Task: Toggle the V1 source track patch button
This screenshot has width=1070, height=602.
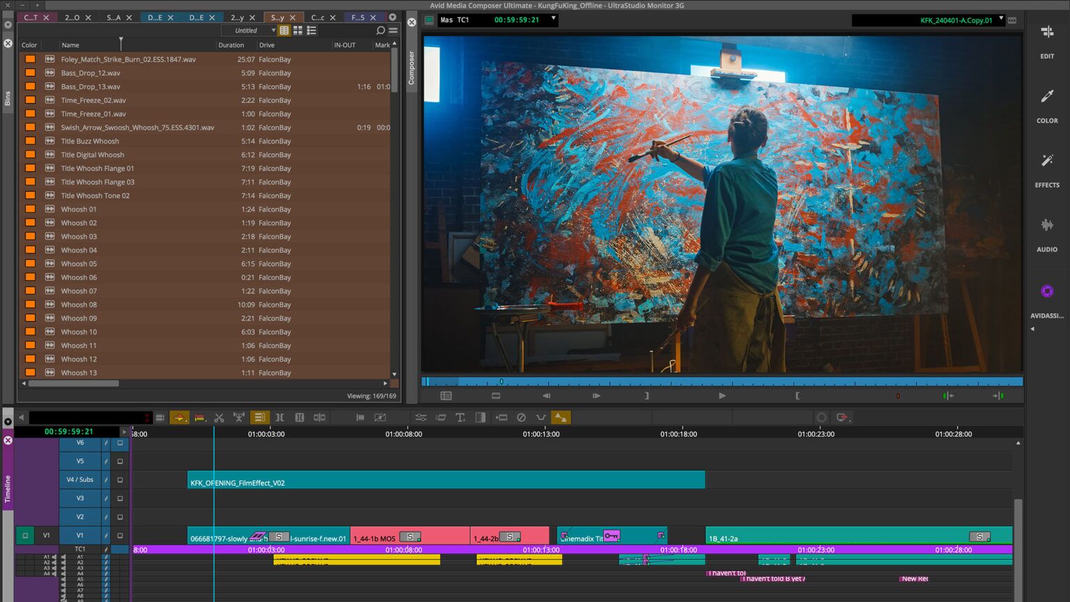Action: (46, 536)
